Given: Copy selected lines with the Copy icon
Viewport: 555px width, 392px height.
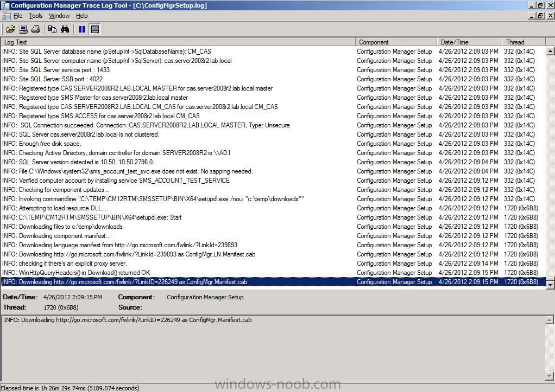Looking at the screenshot, I should pos(52,29).
